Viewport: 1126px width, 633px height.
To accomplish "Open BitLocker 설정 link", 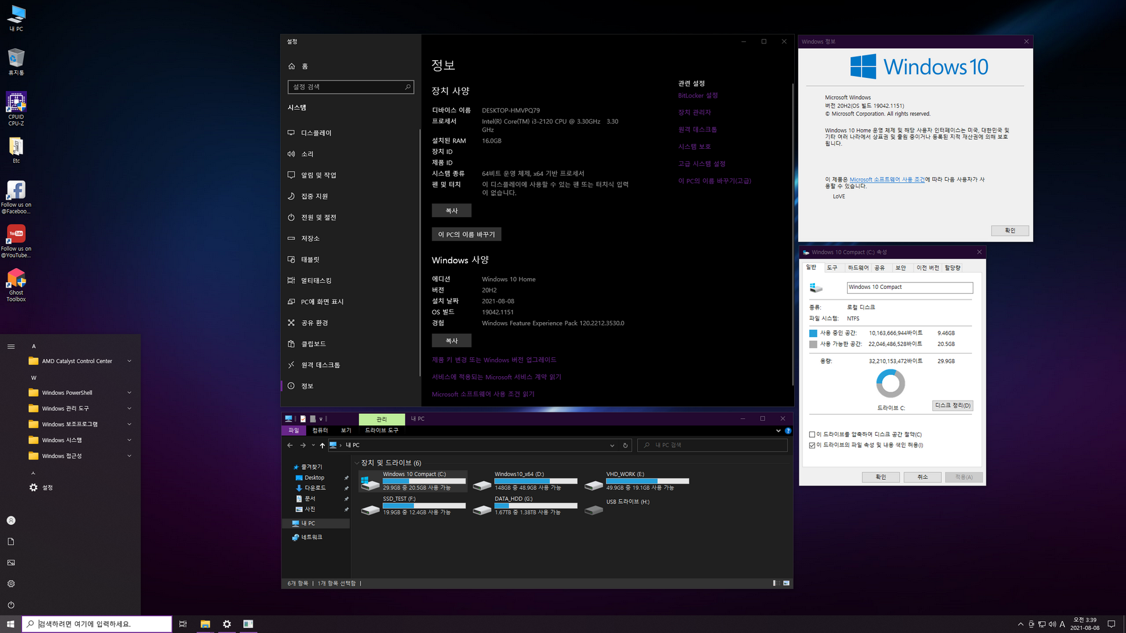I will click(697, 95).
